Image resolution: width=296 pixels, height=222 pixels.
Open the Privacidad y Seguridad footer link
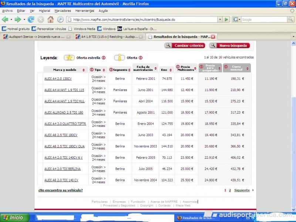(119, 205)
